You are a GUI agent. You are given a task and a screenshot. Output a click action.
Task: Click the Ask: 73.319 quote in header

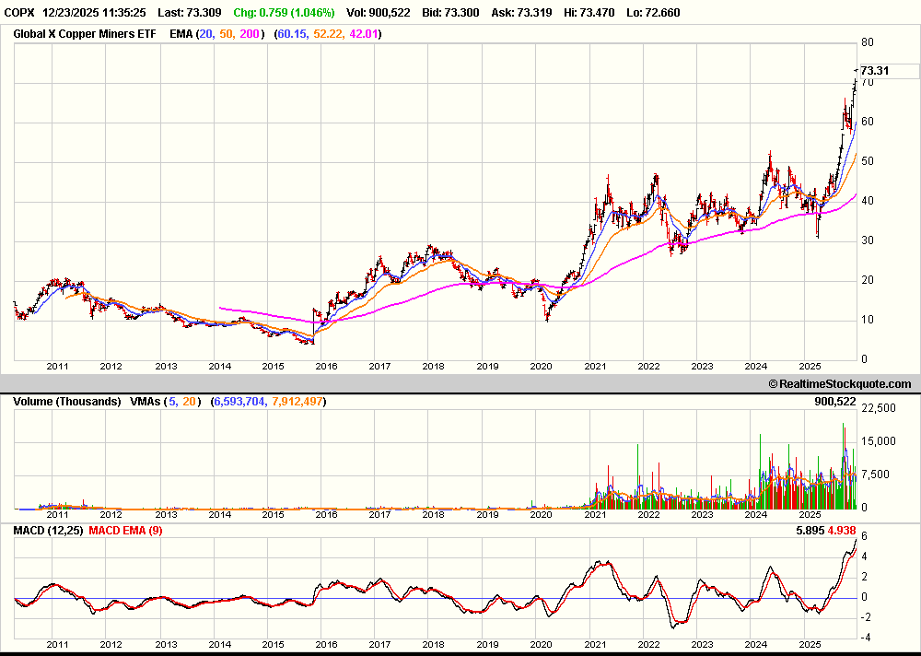click(x=567, y=14)
